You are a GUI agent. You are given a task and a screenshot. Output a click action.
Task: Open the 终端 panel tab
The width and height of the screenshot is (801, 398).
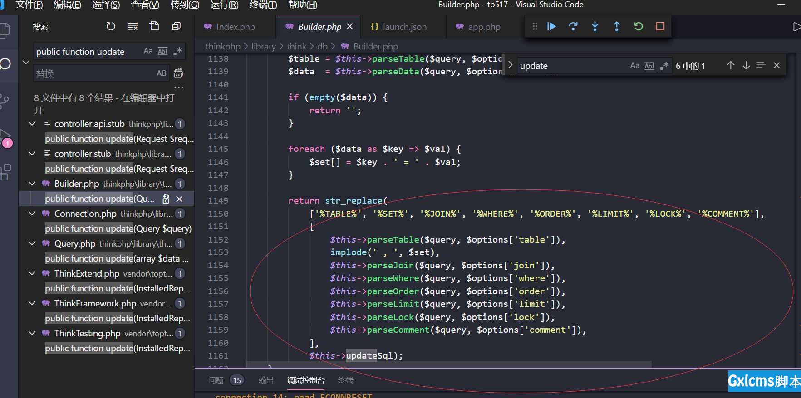coord(346,380)
